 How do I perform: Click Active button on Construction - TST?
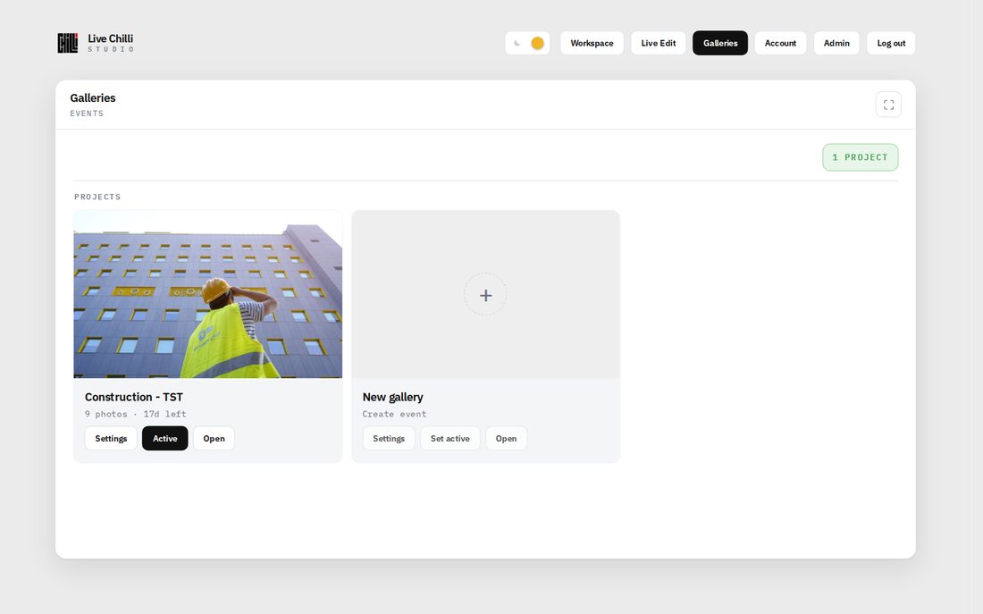pos(165,439)
